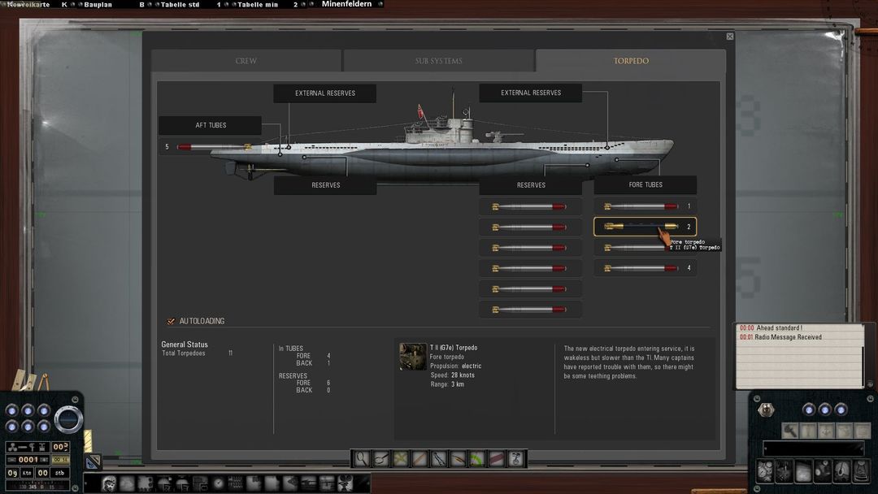Click the Radio Message Received log entry

pos(789,337)
